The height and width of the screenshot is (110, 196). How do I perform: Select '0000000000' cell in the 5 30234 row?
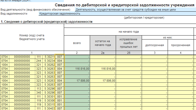pyautogui.click(x=22, y=61)
